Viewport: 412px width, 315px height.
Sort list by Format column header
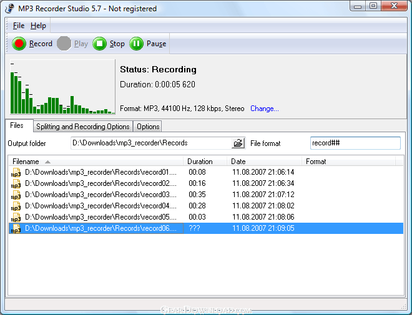pyautogui.click(x=348, y=161)
